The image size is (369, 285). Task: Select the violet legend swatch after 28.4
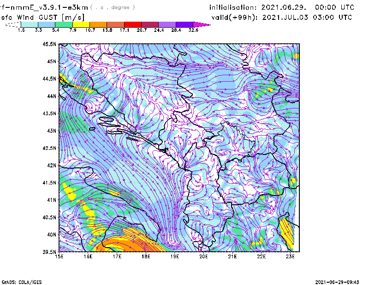pyautogui.click(x=184, y=24)
